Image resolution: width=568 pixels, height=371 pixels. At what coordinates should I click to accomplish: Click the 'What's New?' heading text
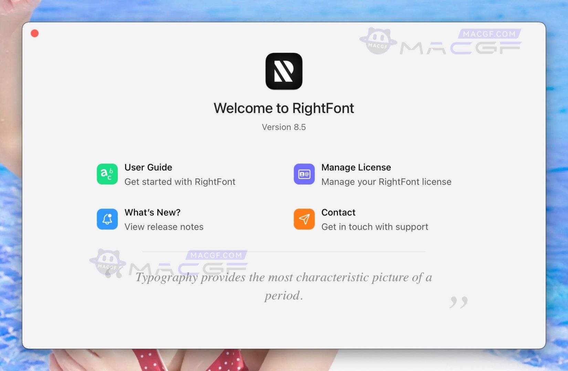pos(152,212)
